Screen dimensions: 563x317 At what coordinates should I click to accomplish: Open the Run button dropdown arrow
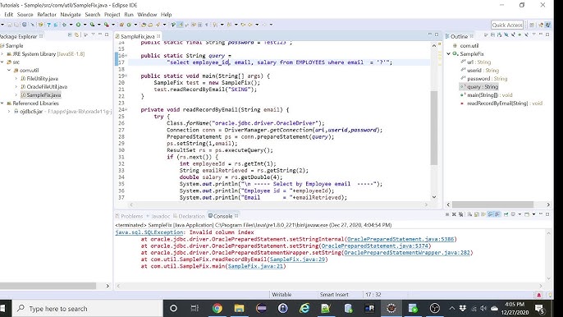(85, 25)
